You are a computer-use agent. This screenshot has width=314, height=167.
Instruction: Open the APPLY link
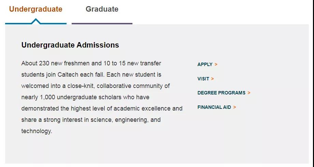(x=205, y=64)
